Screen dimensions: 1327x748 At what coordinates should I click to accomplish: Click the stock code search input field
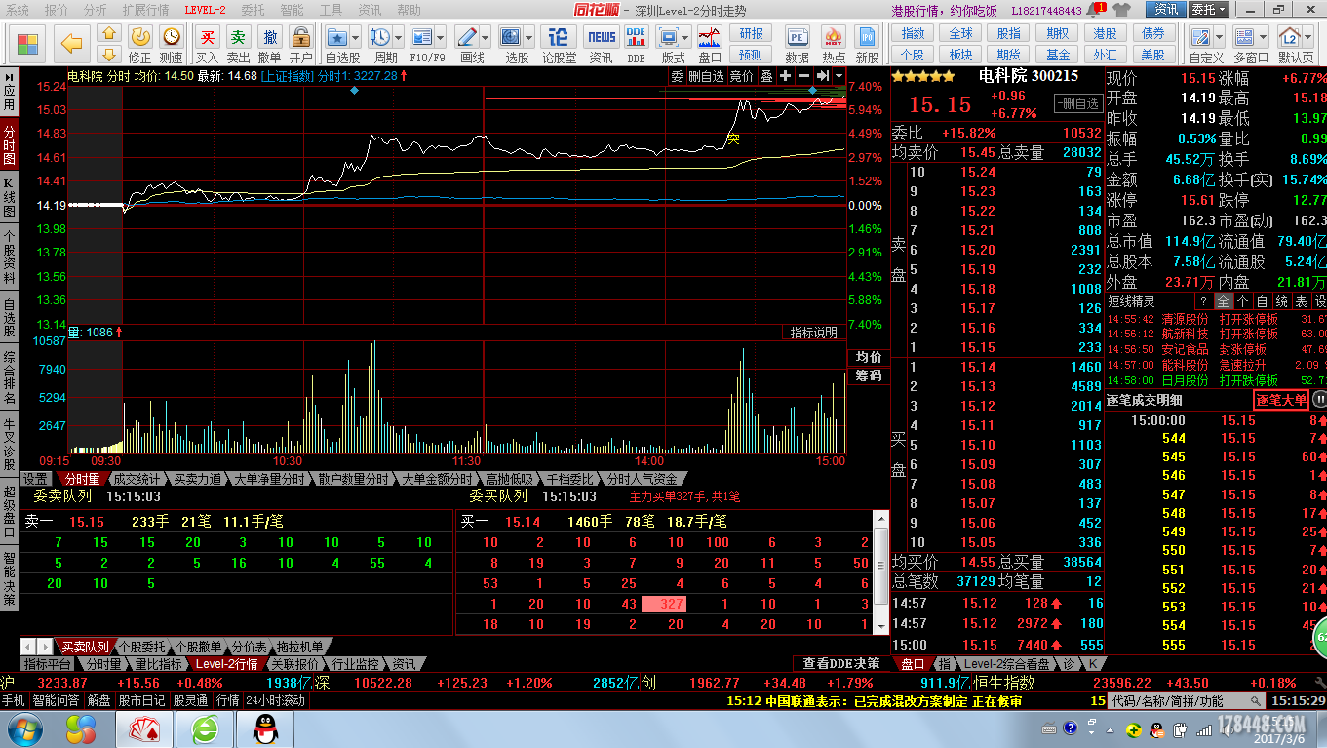[1179, 701]
